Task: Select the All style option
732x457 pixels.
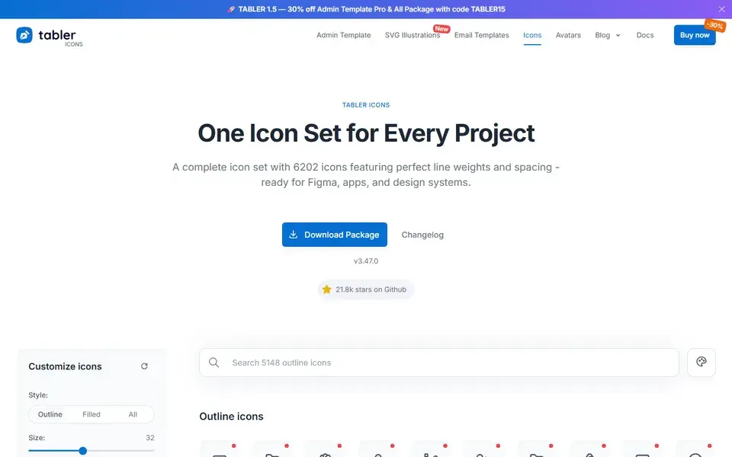Action: 133,414
